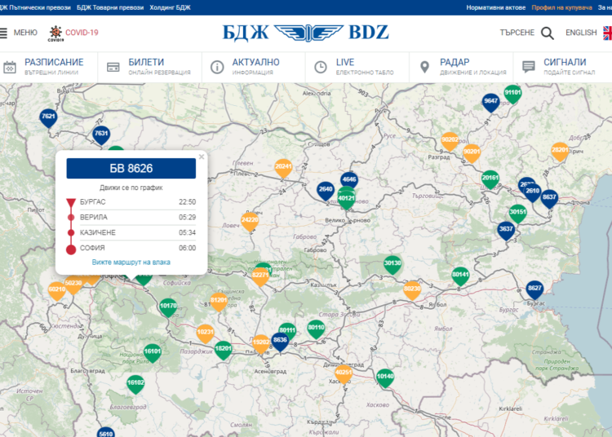
Task: Click train marker 7631
Action: [x=101, y=135]
